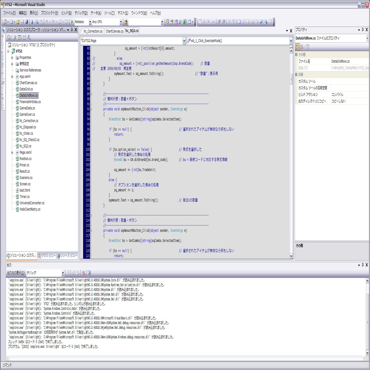The image size is (370, 370).
Task: Click View Code icon in Solution Explorer
Action: [25, 37]
